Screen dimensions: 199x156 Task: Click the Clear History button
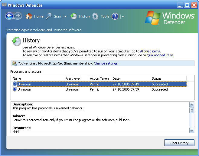[x=179, y=143]
